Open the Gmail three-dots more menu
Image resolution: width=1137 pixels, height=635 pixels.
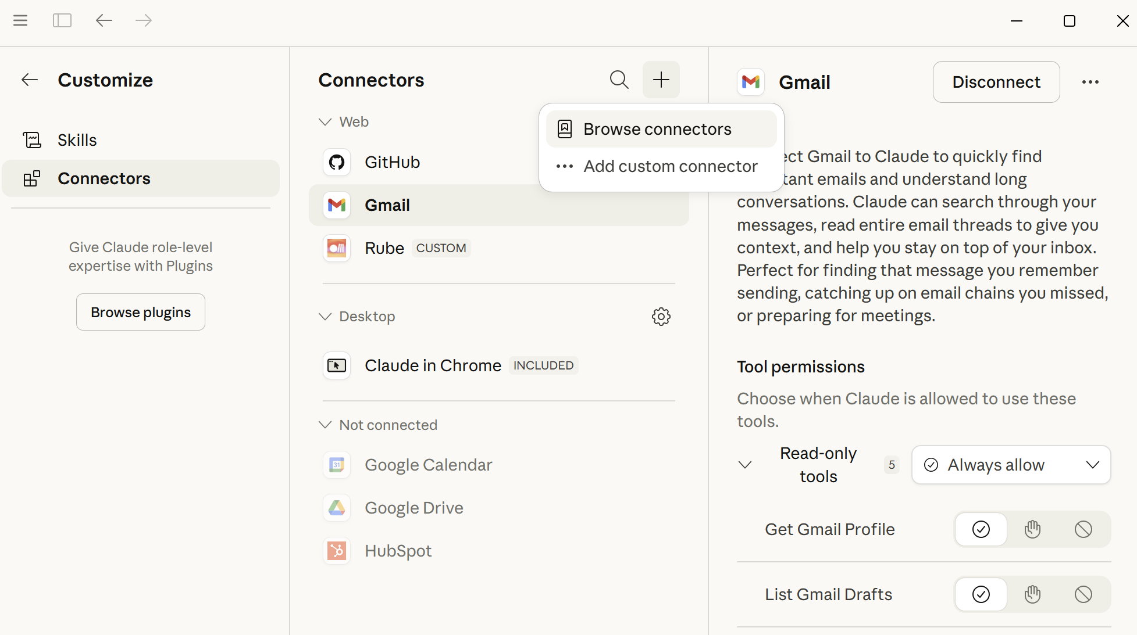point(1090,82)
